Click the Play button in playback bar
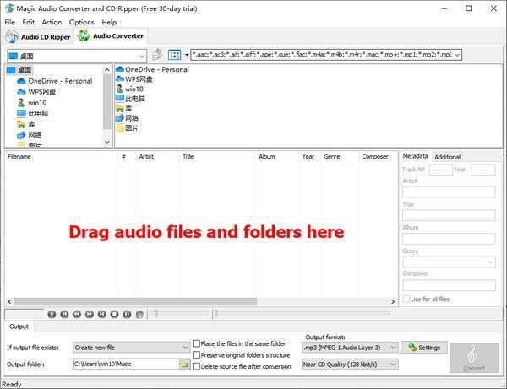Viewport: 507px width, 389px height. pos(52,314)
